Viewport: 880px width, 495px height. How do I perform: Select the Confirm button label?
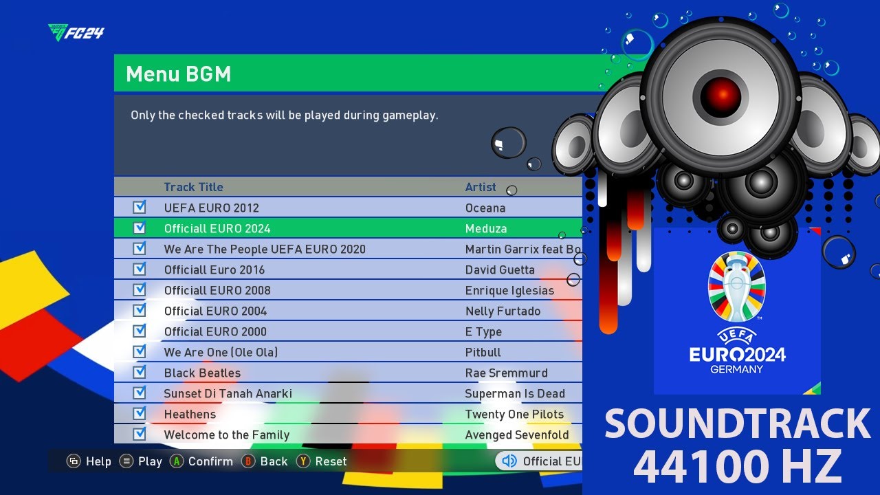pos(210,461)
